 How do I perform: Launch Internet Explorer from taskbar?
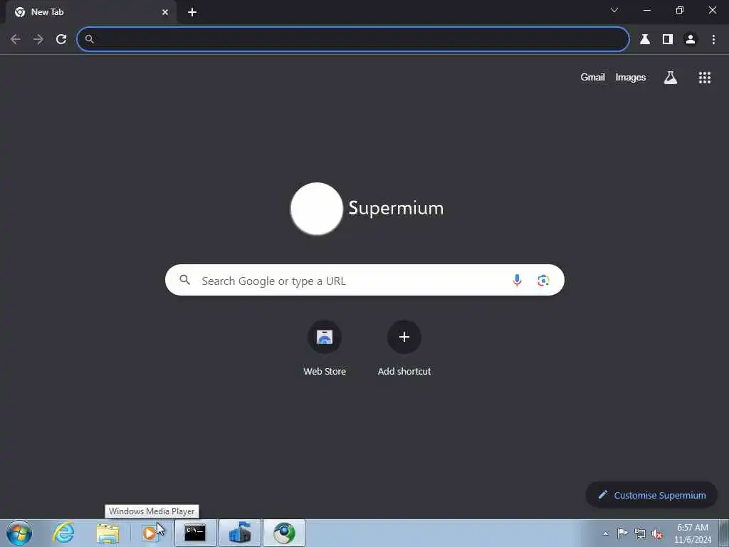click(63, 533)
